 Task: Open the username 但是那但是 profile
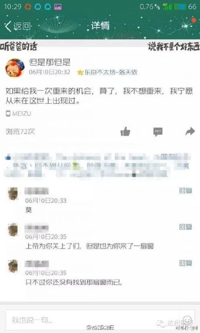[50, 62]
